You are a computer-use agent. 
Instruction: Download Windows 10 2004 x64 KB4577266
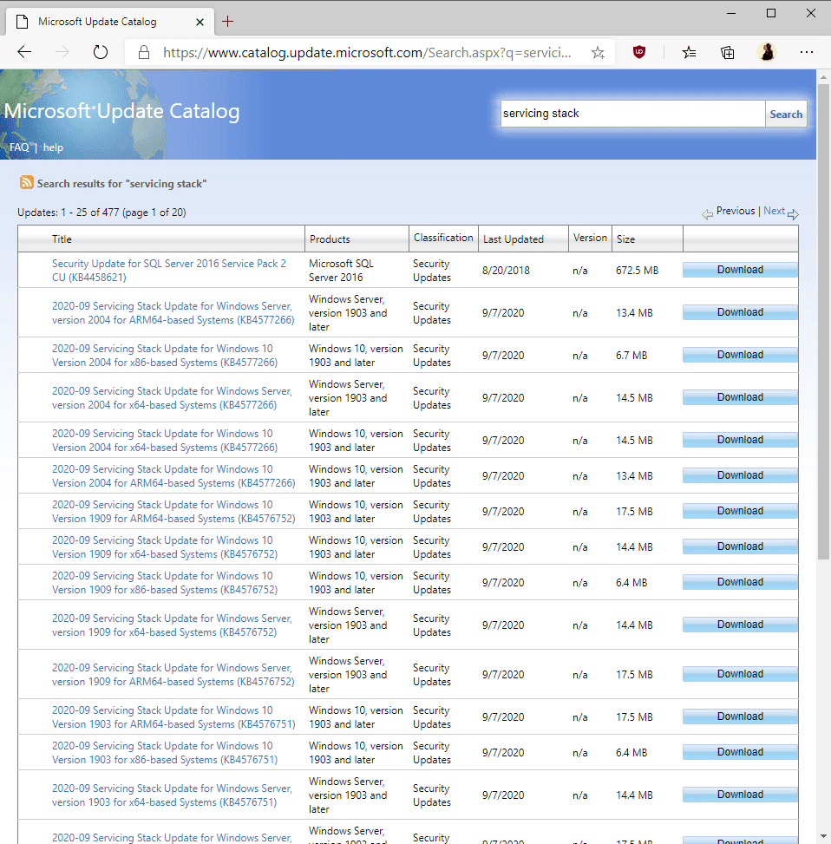click(740, 440)
